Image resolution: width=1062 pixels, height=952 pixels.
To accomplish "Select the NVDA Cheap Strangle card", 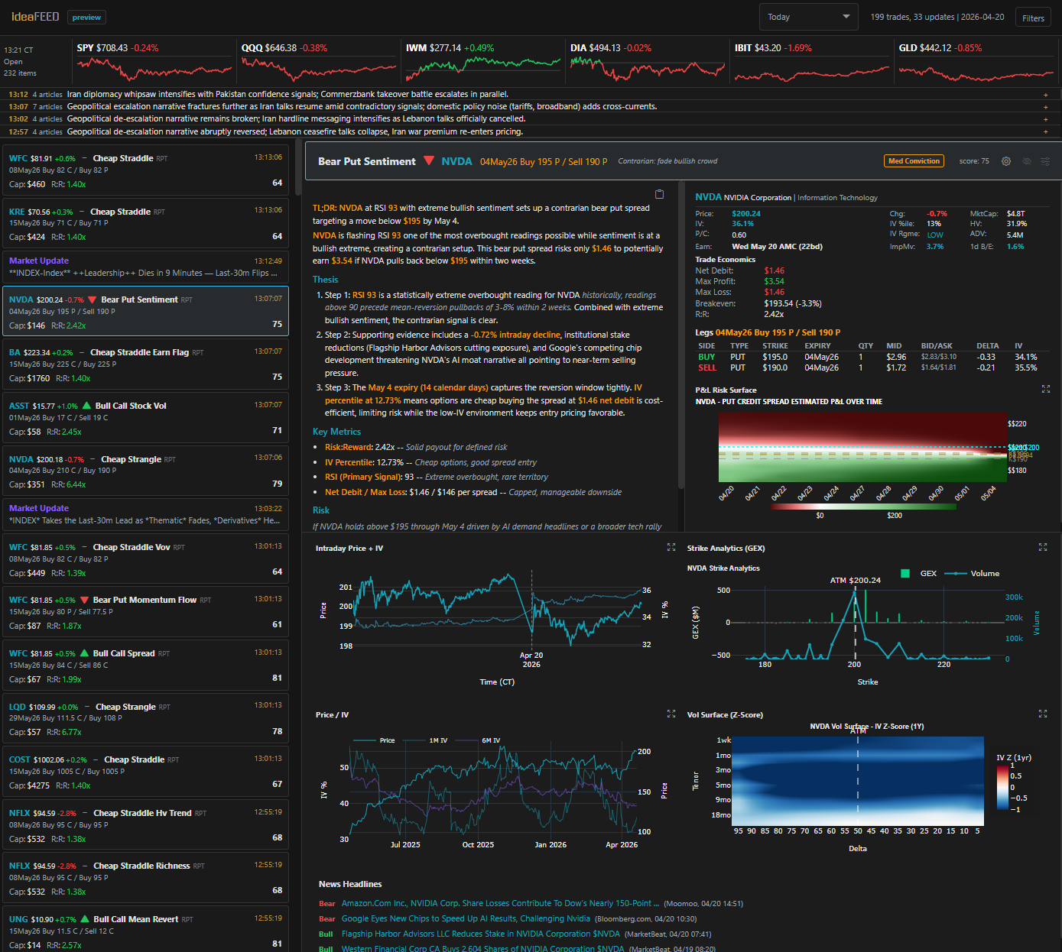I will pos(145,471).
